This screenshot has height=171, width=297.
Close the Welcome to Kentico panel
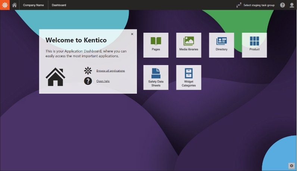132,34
